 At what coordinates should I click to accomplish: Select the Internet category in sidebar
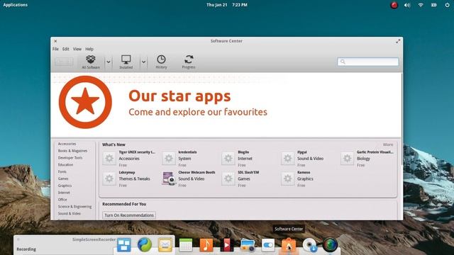pyautogui.click(x=64, y=193)
